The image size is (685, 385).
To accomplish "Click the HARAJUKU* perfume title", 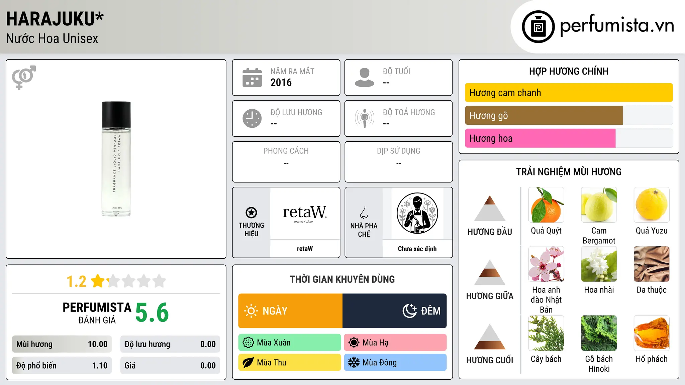I will click(55, 19).
